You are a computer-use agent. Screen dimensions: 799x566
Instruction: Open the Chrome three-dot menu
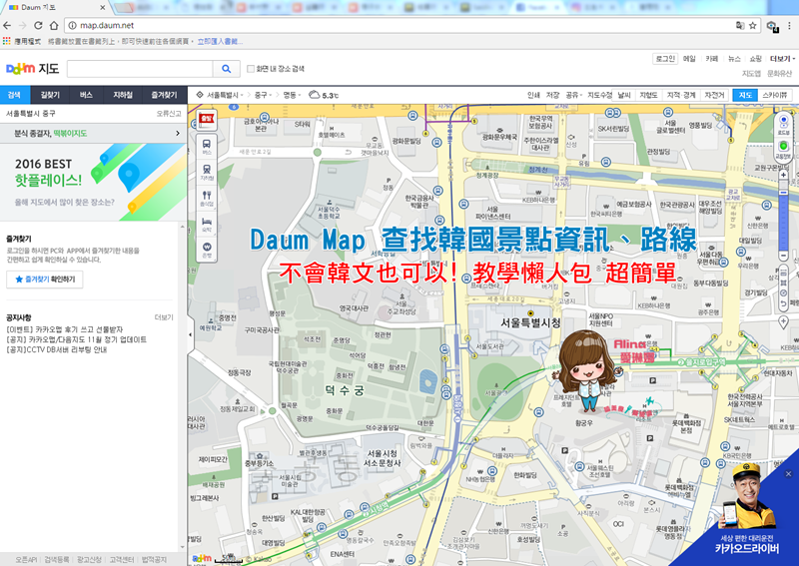pyautogui.click(x=790, y=26)
